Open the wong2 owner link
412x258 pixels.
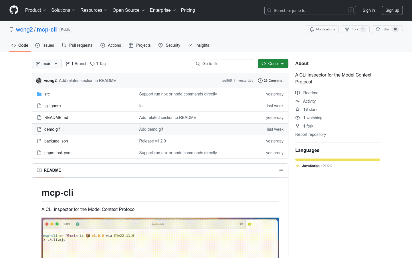point(24,30)
